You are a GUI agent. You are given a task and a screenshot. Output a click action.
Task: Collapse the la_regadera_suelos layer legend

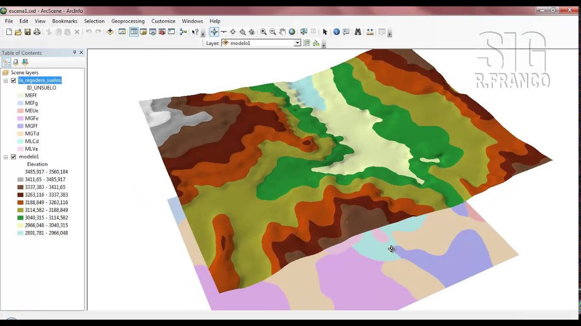(6, 81)
